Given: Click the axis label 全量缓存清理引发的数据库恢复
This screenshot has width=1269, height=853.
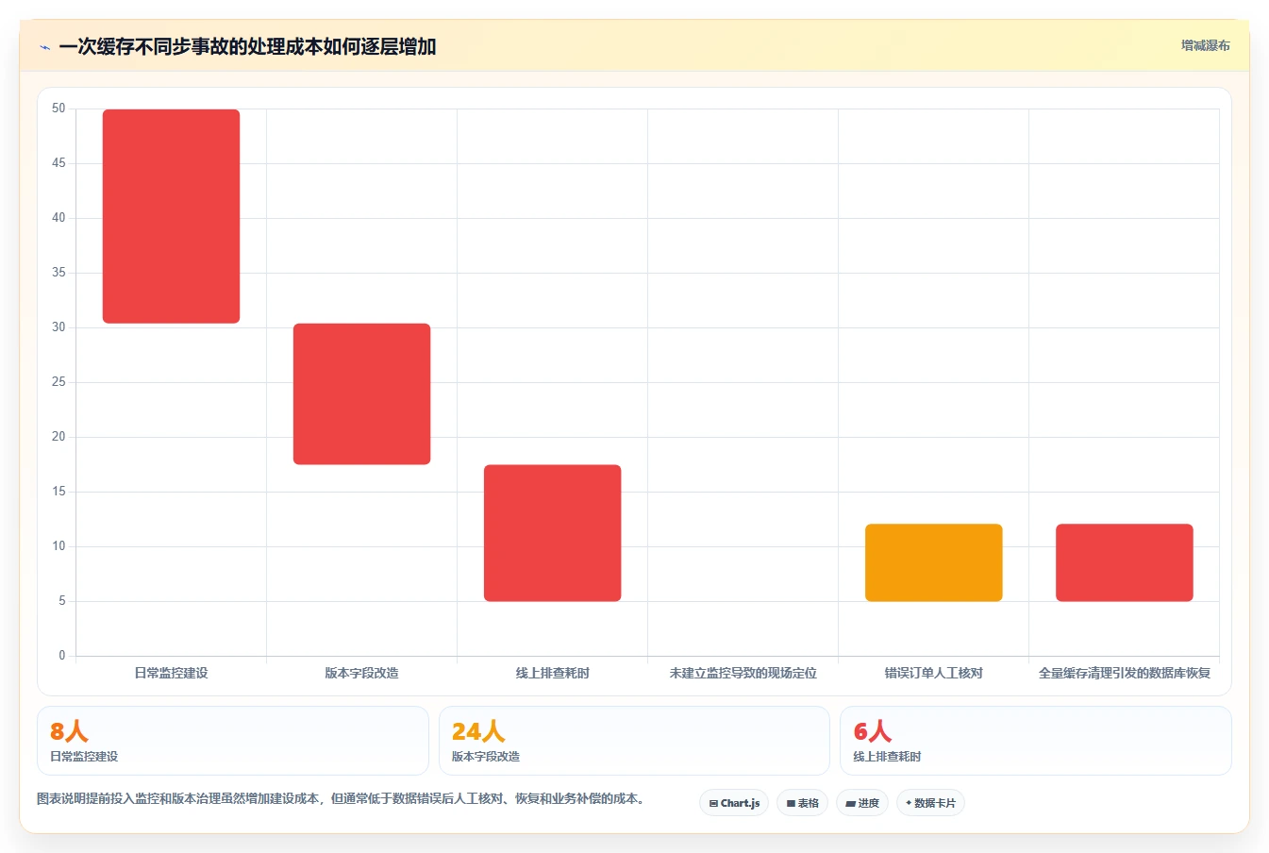Looking at the screenshot, I should (x=1124, y=673).
